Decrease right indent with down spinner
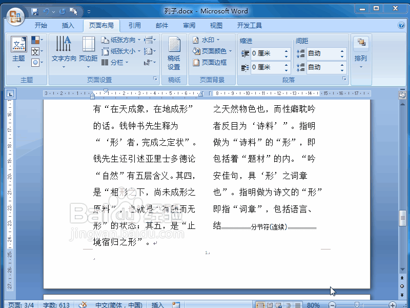 click(286, 70)
